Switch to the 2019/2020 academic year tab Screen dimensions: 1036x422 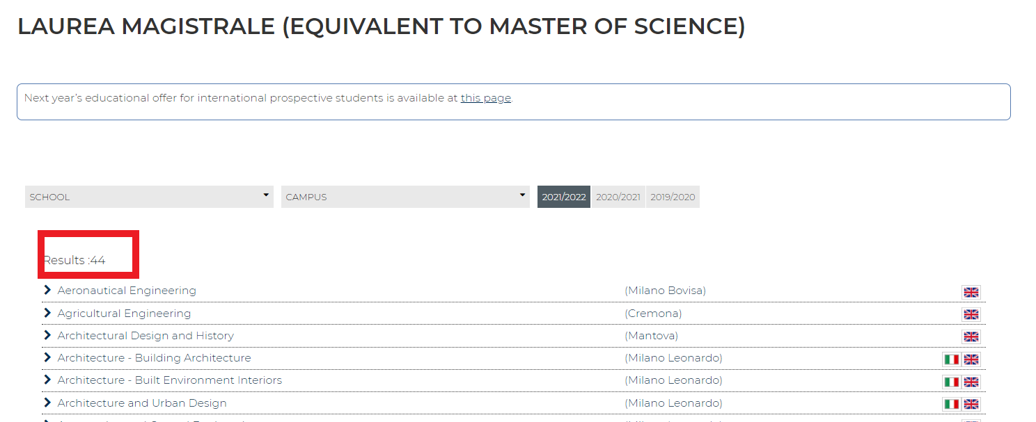pos(673,197)
